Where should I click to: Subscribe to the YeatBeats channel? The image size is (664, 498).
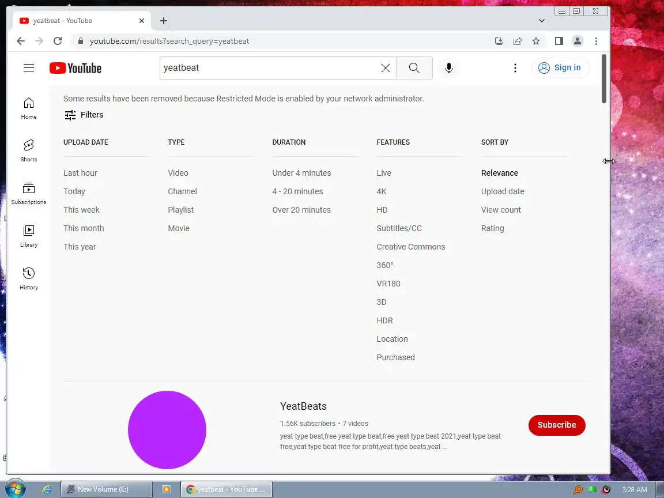[x=556, y=425]
